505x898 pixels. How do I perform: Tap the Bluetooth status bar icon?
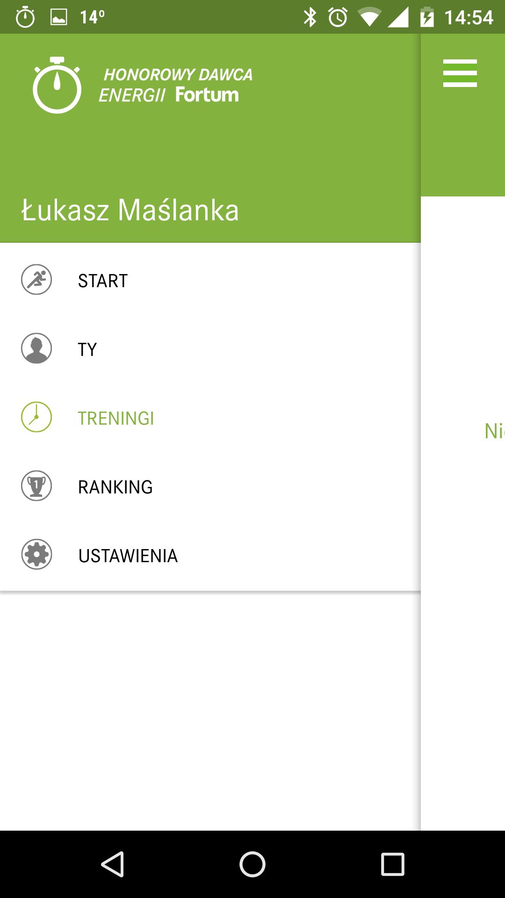coord(310,17)
